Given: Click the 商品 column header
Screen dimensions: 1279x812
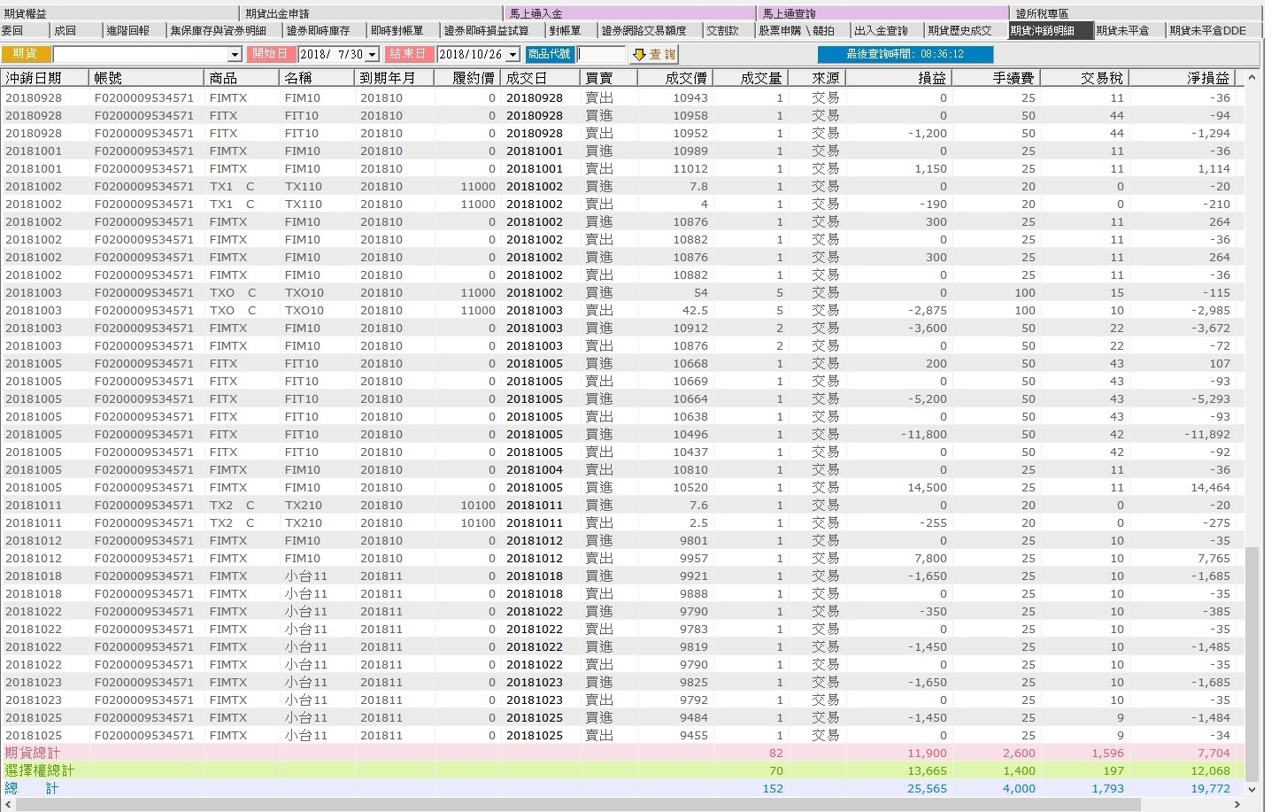Looking at the screenshot, I should [x=242, y=78].
